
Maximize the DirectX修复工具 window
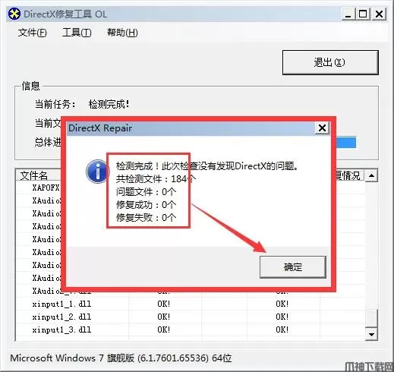pos(363,14)
